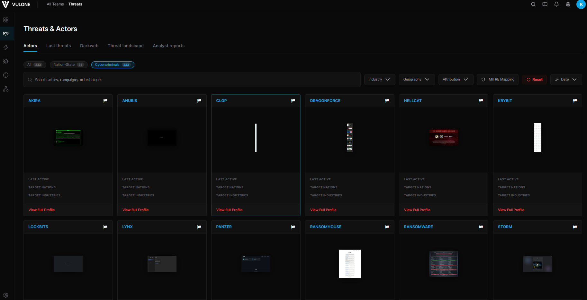This screenshot has height=300, width=587.
Task: View Full Profile for HELLCAT
Action: [417, 210]
